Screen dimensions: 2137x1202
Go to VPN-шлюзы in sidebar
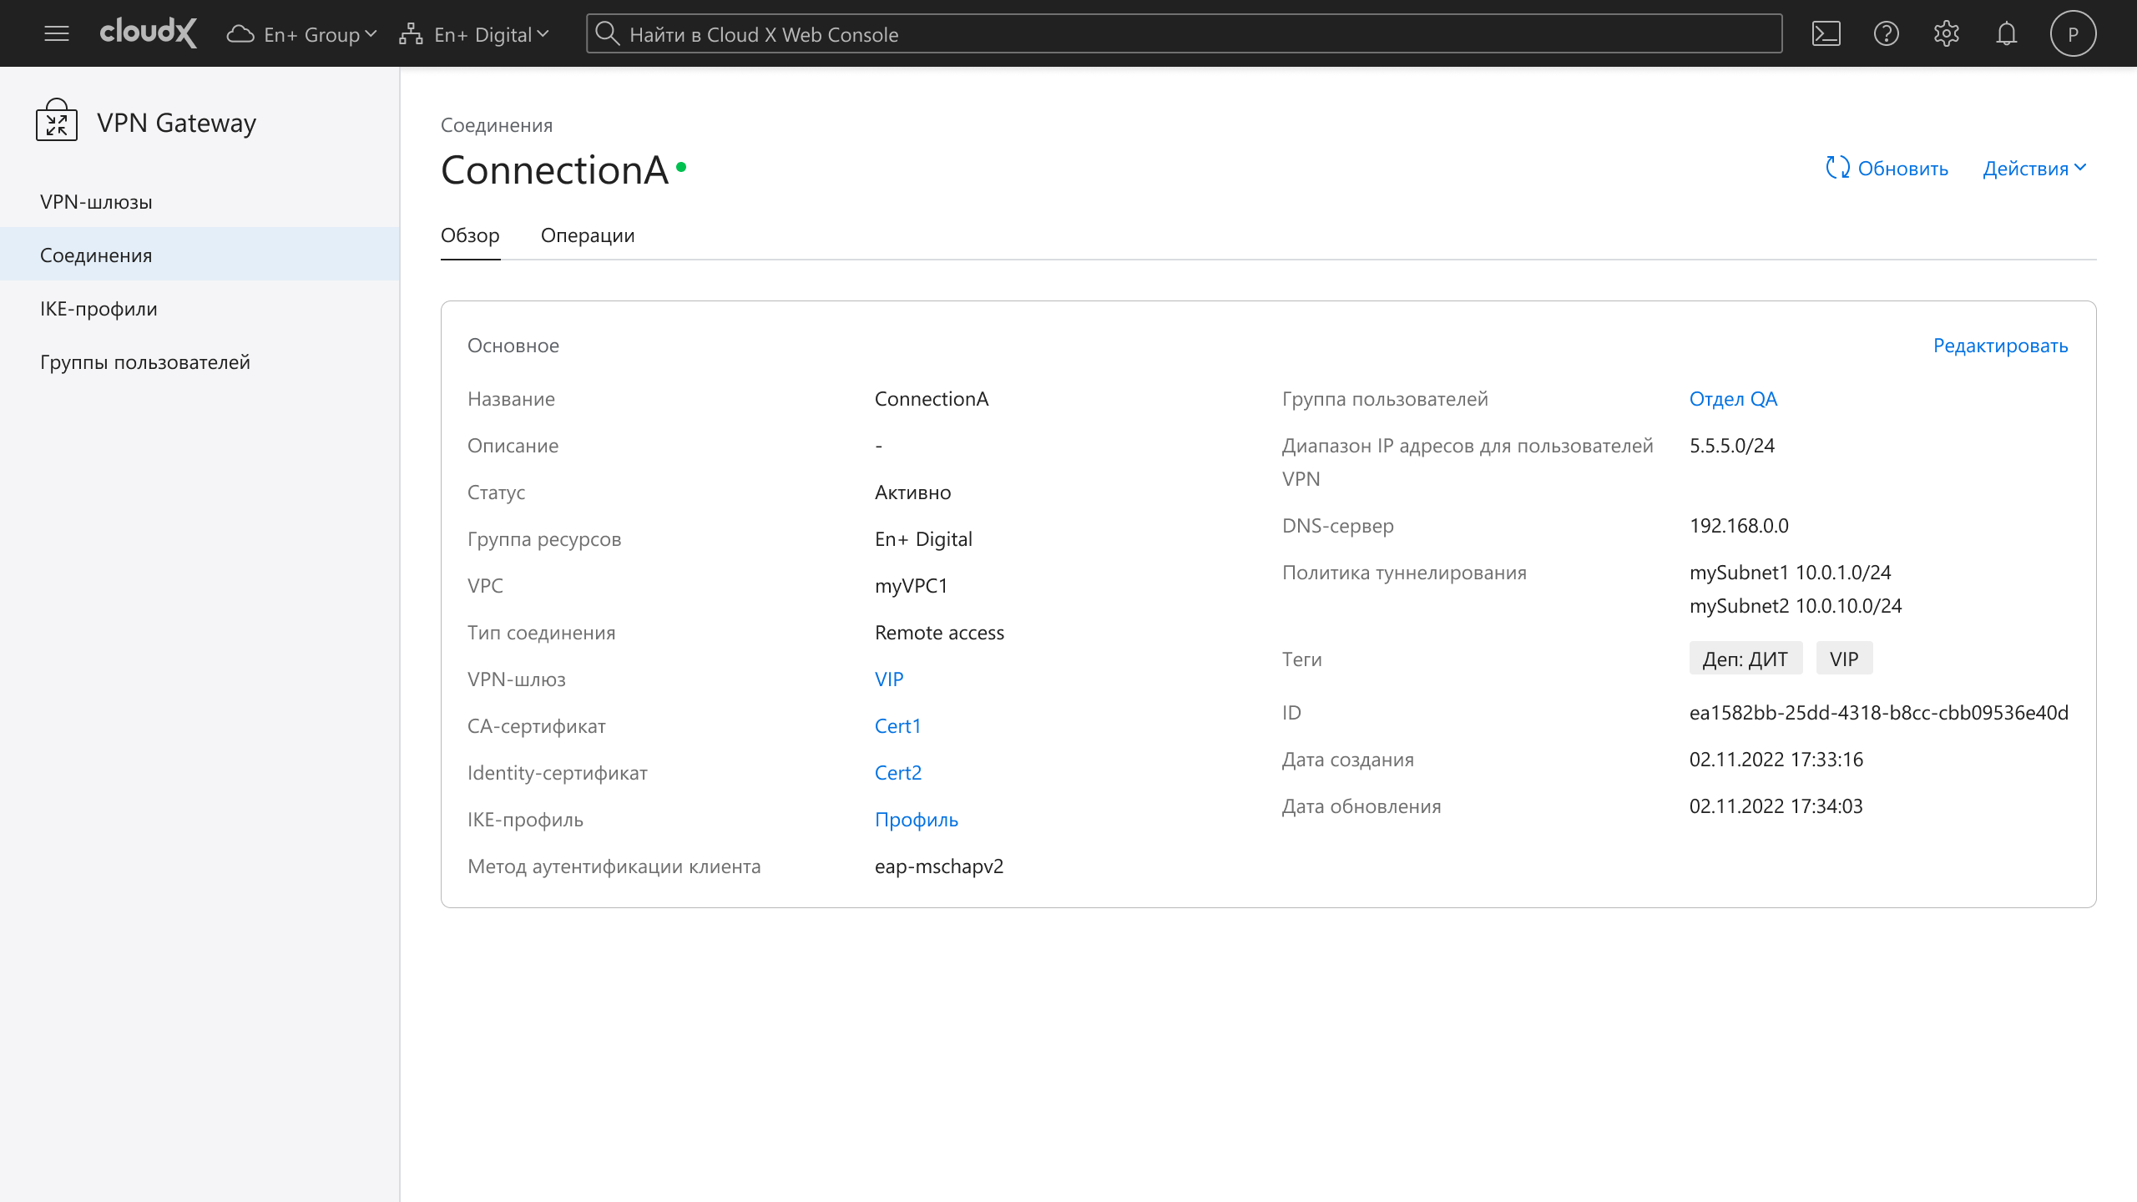click(96, 202)
